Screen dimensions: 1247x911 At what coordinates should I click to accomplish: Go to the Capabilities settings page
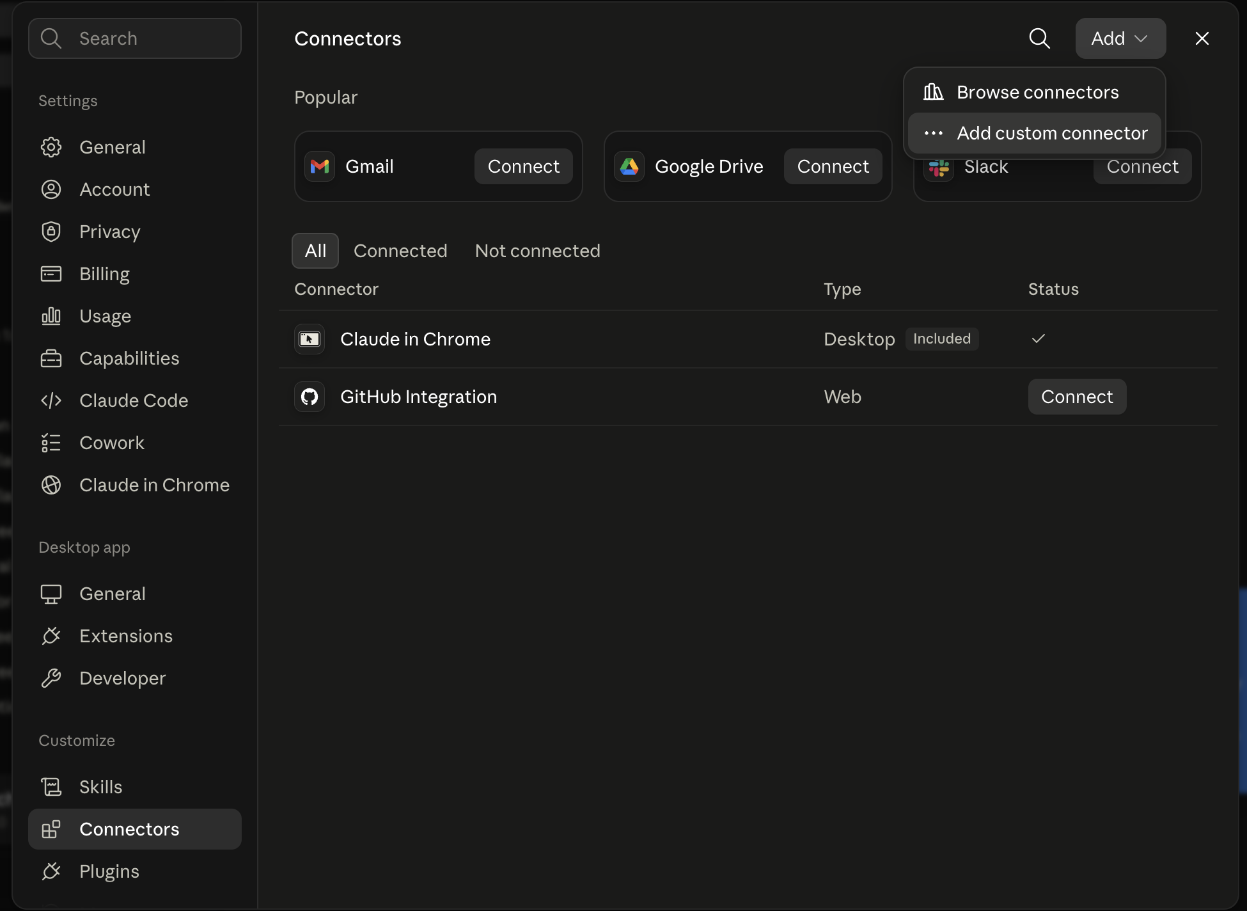135,358
